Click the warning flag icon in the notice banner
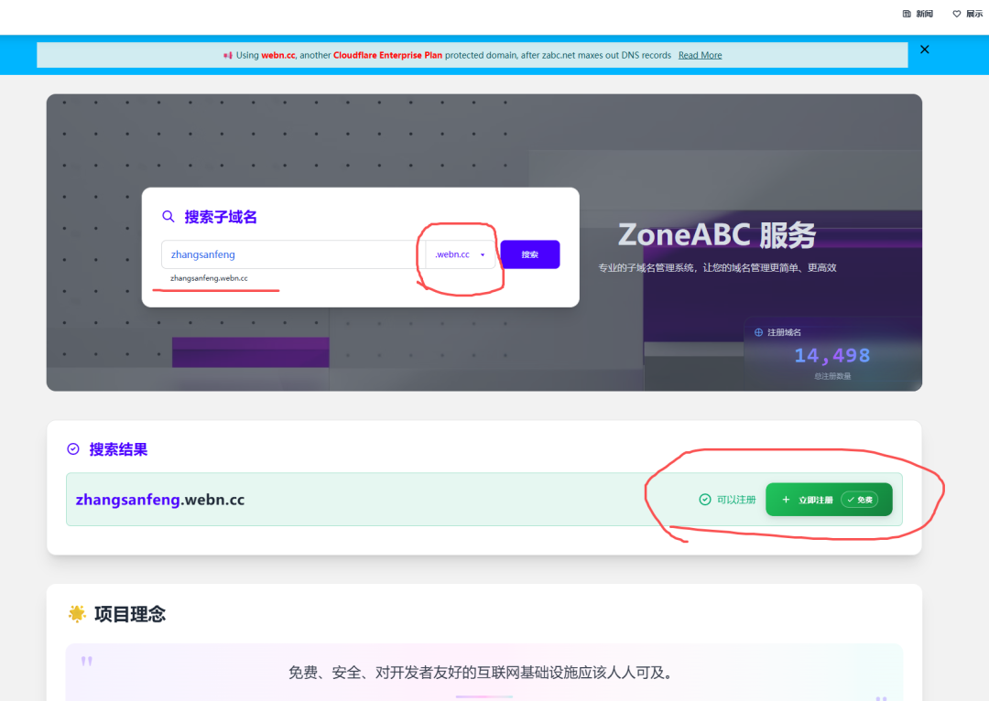The image size is (989, 701). (229, 55)
